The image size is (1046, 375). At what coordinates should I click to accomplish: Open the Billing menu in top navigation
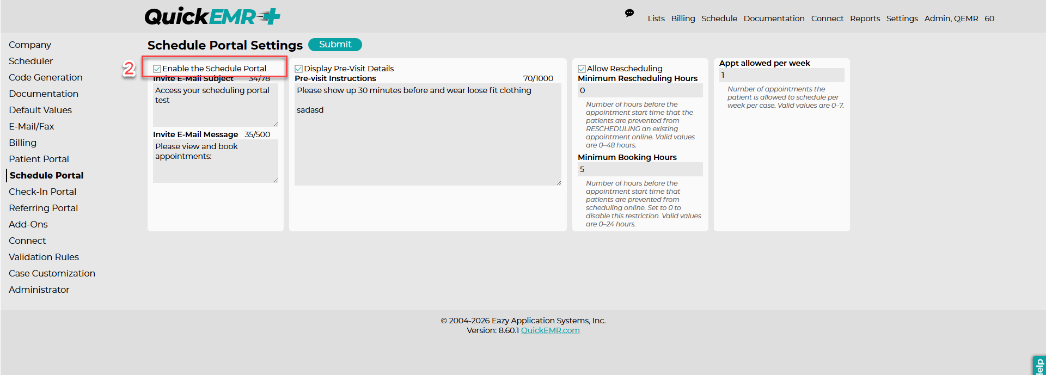click(683, 19)
